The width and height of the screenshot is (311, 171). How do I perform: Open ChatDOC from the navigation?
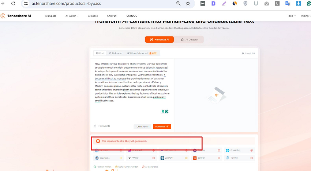pos(132,16)
